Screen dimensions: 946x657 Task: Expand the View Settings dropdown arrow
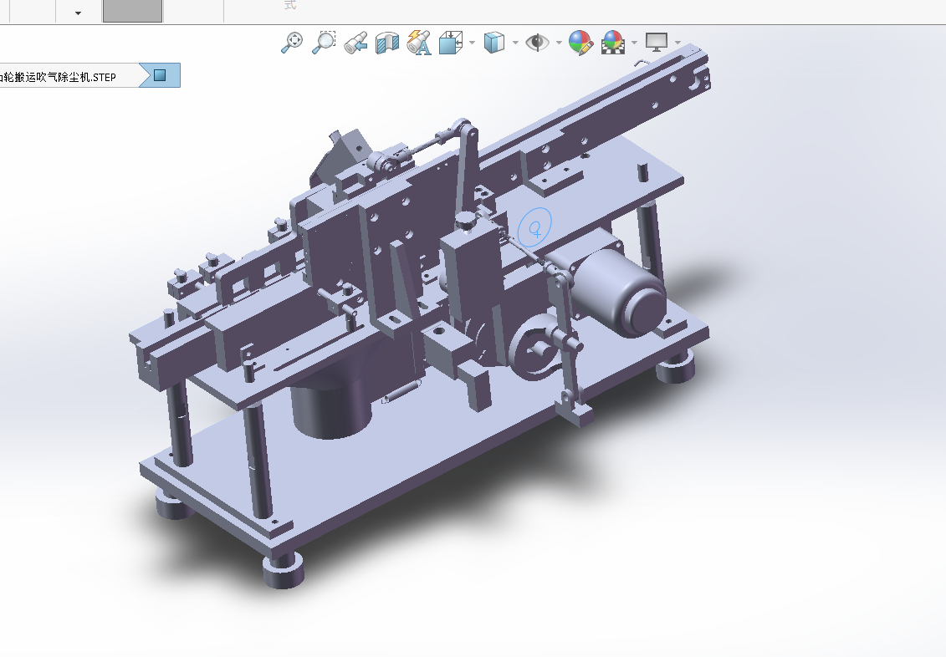678,43
